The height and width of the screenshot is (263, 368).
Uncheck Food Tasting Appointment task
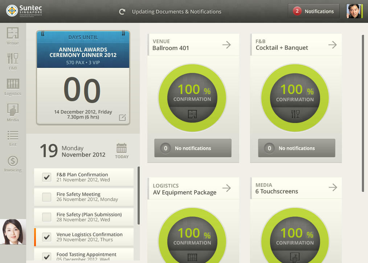tap(46, 257)
